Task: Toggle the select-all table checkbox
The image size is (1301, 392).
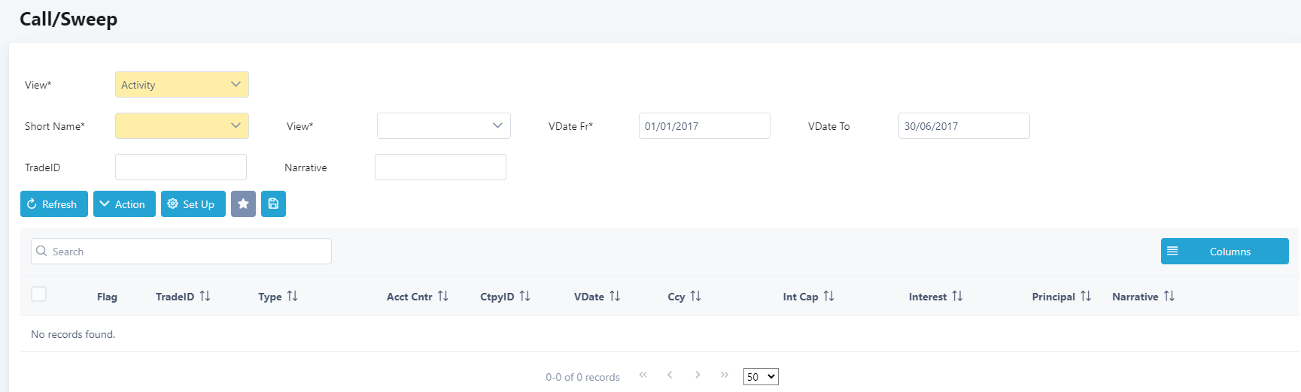Action: (x=39, y=294)
